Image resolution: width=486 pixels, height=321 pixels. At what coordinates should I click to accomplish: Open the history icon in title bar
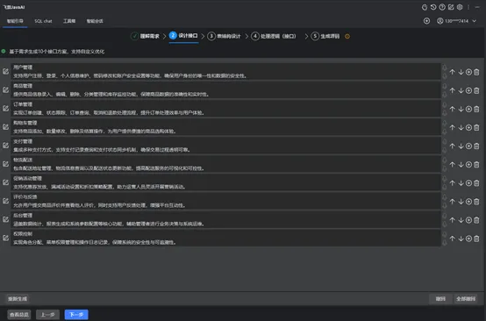[x=433, y=7]
